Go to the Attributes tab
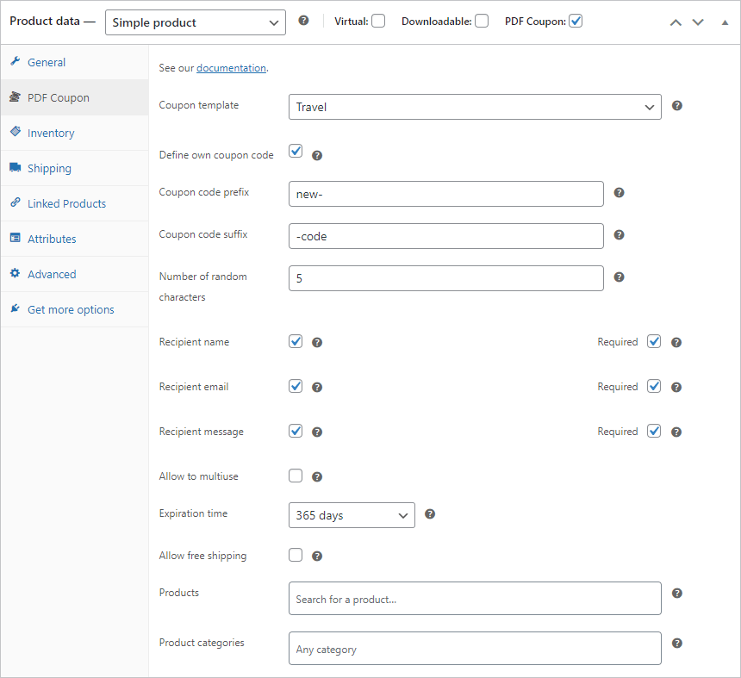Viewport: 741px width, 678px height. click(75, 239)
